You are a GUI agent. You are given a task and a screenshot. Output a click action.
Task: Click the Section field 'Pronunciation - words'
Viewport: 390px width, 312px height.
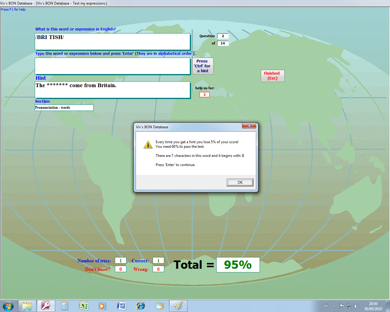click(x=64, y=108)
